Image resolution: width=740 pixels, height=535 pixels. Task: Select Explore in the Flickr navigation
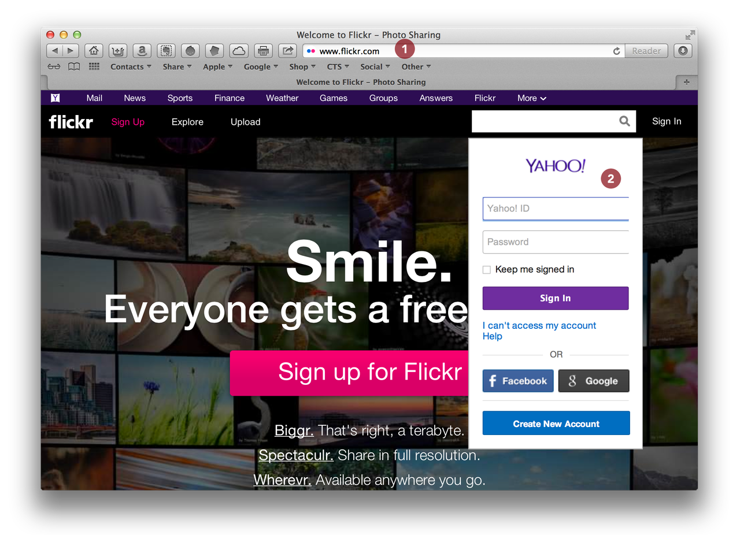tap(187, 122)
